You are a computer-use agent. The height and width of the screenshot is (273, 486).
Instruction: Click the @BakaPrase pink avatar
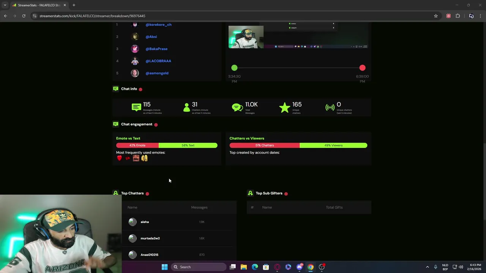coord(135,49)
